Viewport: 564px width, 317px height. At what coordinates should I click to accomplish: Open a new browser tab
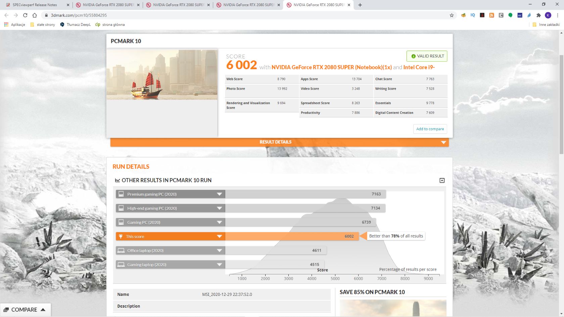click(x=360, y=5)
